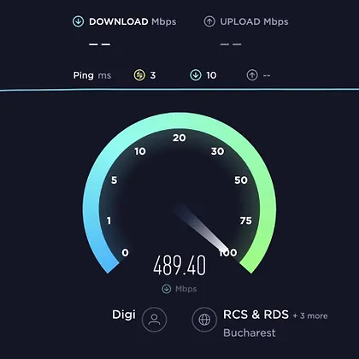Click the 489.40 speed readout
The width and height of the screenshot is (359, 359).
click(179, 266)
